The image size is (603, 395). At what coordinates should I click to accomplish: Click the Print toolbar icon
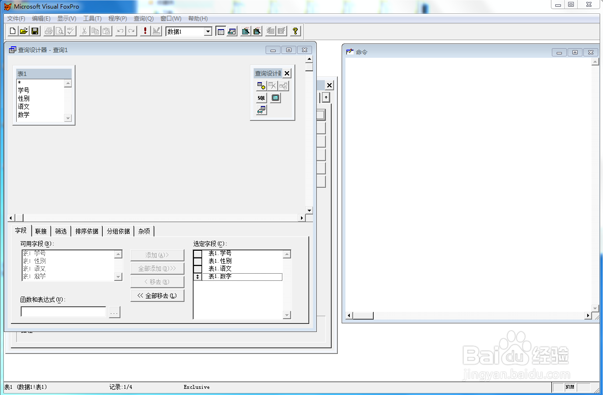49,31
